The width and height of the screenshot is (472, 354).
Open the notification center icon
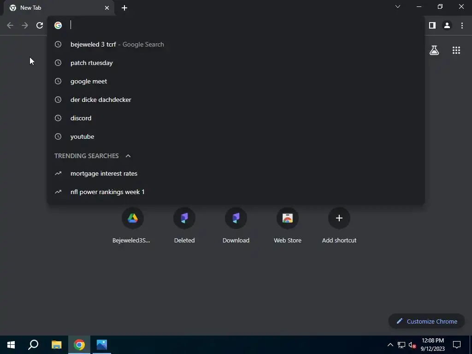457,345
